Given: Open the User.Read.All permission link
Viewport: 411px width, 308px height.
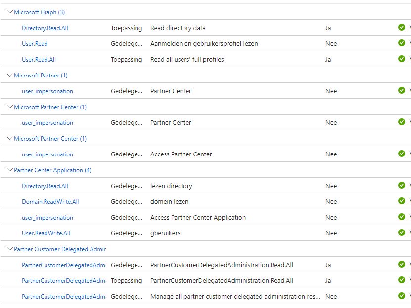Looking at the screenshot, I should coord(39,60).
